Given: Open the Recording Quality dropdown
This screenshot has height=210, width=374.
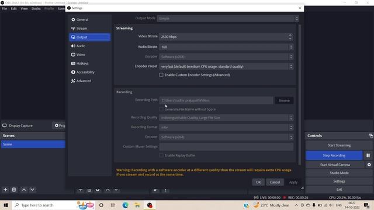Looking at the screenshot, I should (226, 118).
